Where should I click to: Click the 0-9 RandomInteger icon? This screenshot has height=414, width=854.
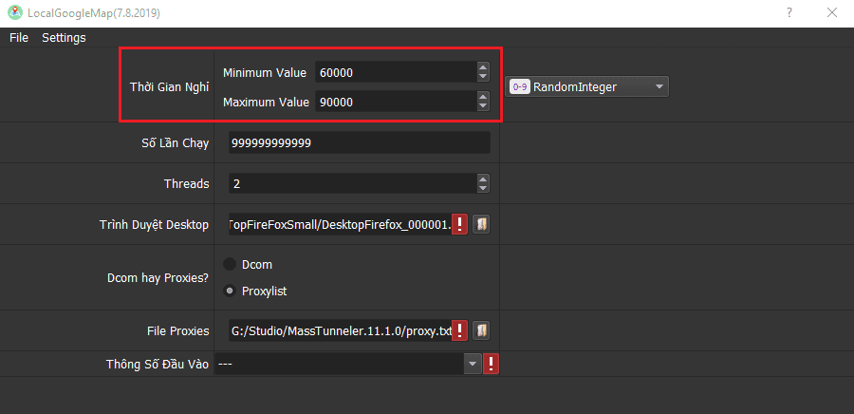[x=520, y=86]
